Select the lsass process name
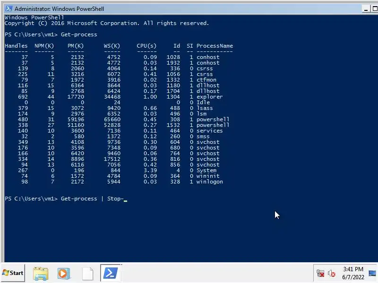 coord(205,108)
